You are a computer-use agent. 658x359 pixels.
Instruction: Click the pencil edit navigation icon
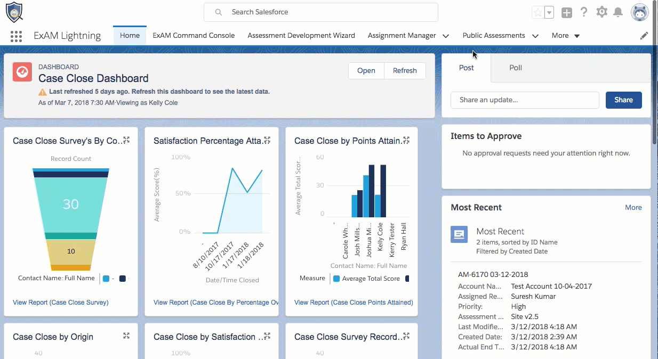coord(644,36)
